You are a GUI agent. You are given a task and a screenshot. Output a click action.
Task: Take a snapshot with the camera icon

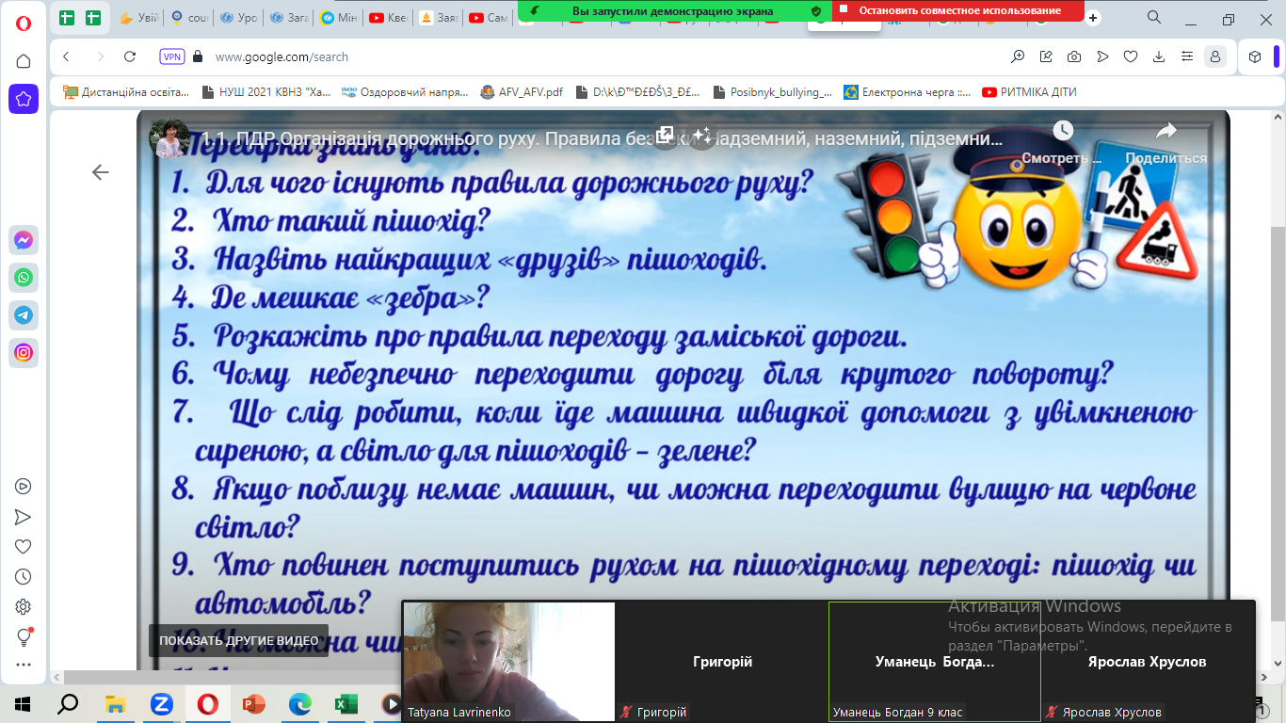[x=1074, y=56]
